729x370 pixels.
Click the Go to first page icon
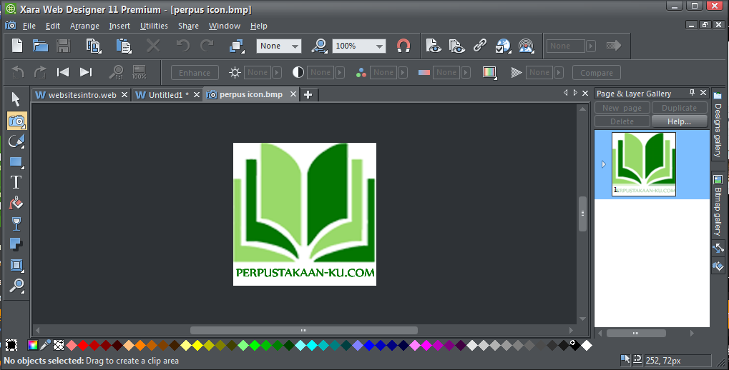(x=63, y=72)
